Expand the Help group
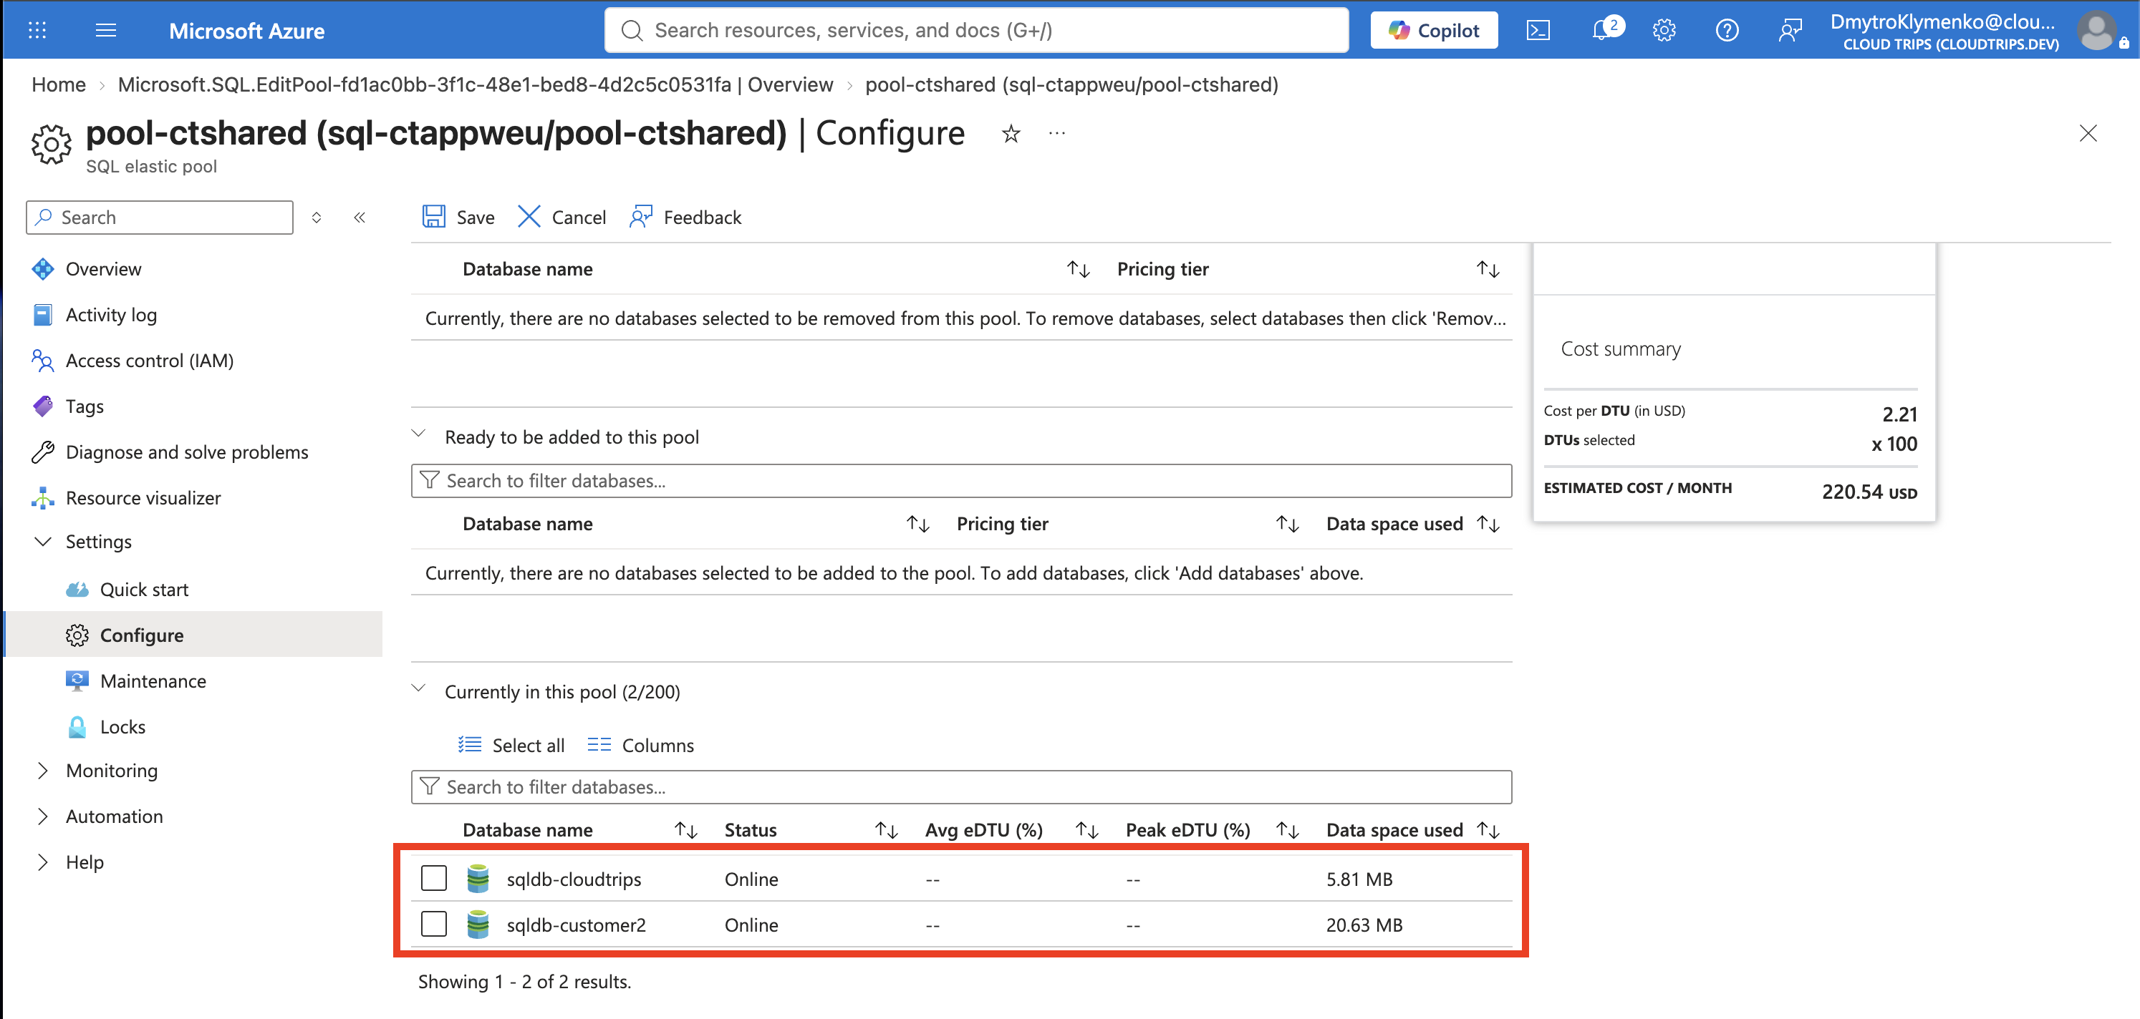The width and height of the screenshot is (2140, 1019). click(42, 862)
